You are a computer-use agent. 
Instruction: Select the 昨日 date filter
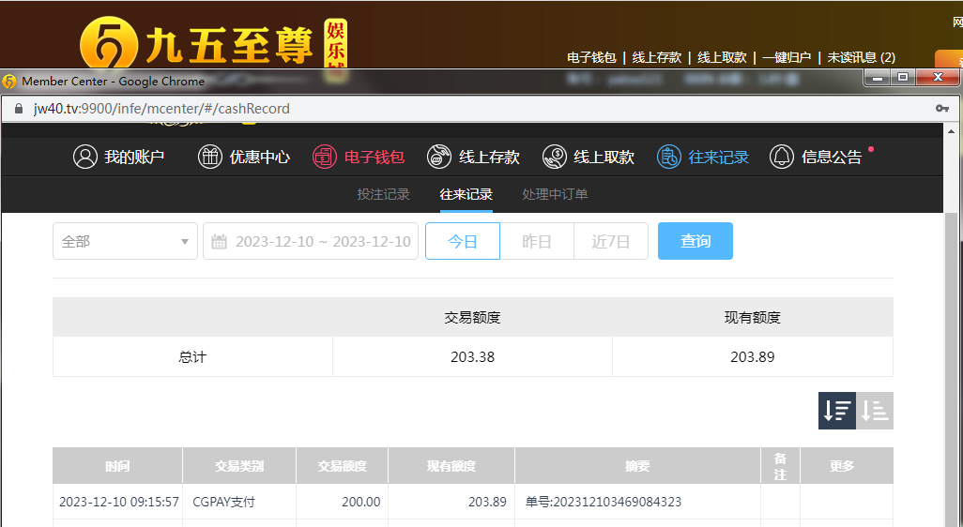pos(537,241)
